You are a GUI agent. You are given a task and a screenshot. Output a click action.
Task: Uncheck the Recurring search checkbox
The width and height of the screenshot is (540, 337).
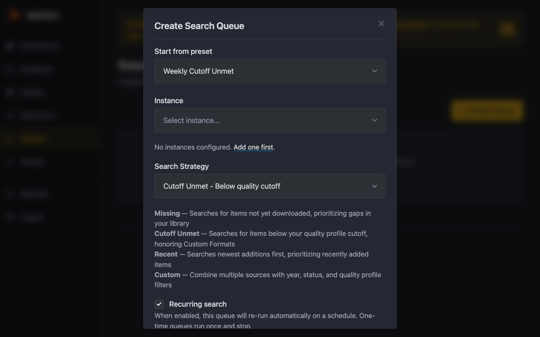pos(159,304)
